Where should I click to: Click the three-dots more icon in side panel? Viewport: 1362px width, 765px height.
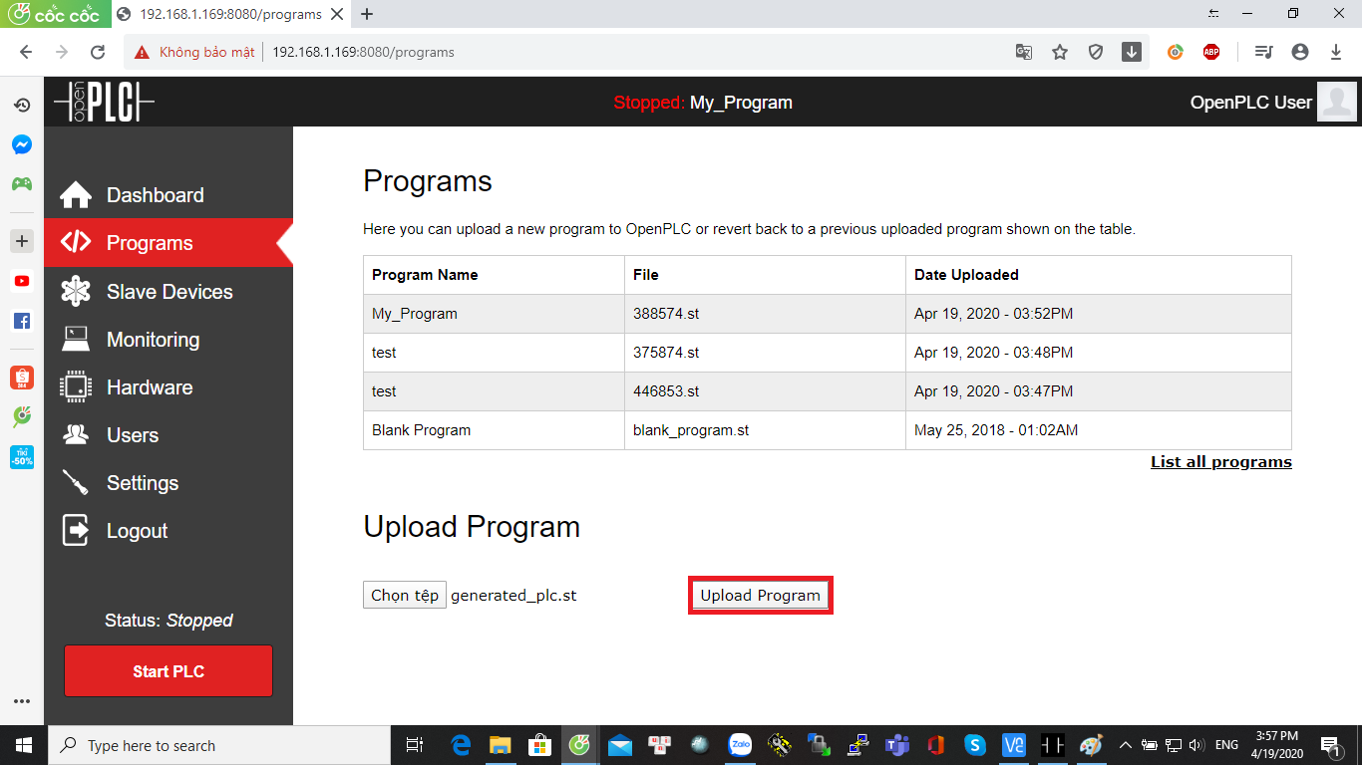[22, 702]
